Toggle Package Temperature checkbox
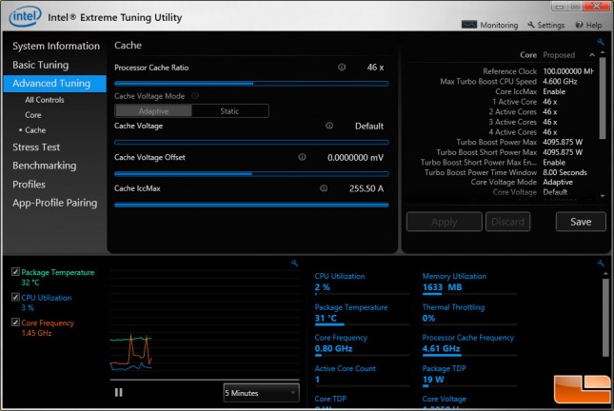 click(15, 272)
